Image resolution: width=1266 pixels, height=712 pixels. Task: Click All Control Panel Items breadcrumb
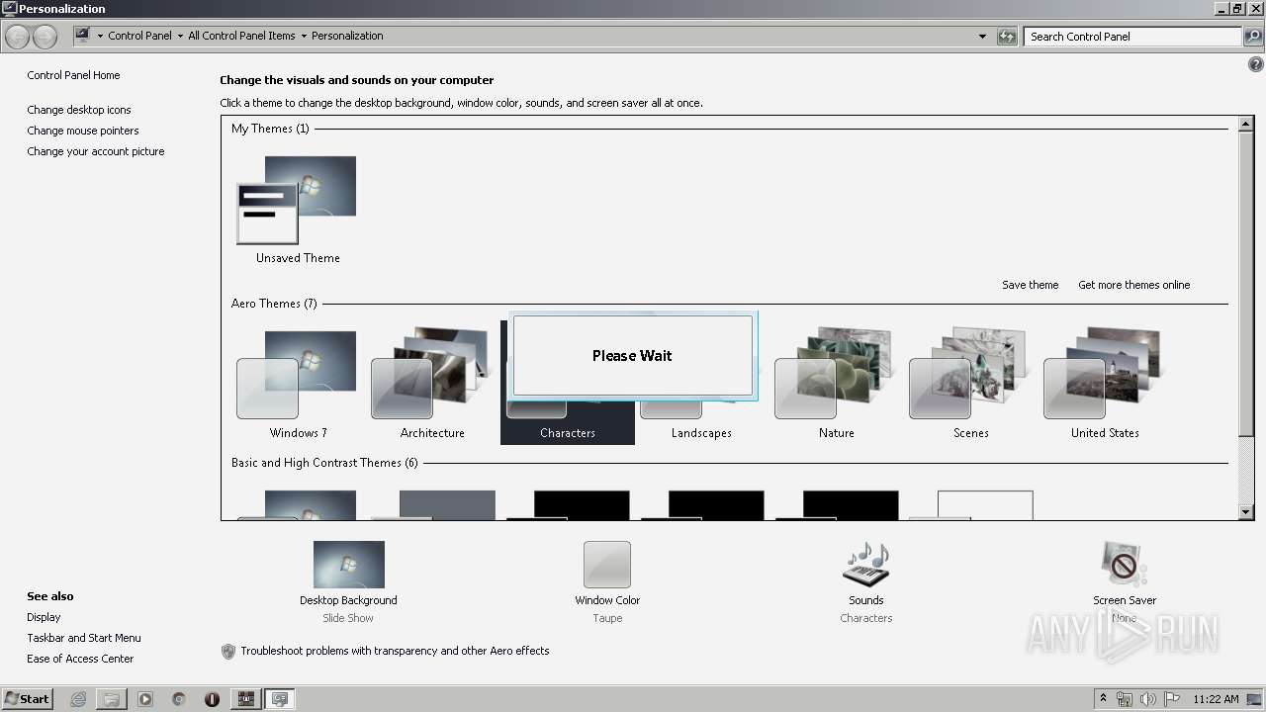[241, 36]
